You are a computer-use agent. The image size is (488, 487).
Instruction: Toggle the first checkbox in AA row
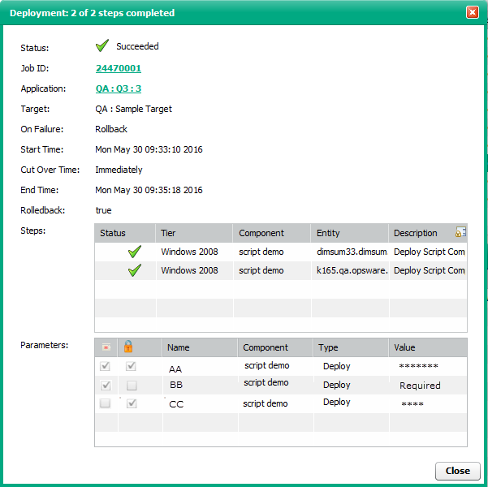click(106, 367)
